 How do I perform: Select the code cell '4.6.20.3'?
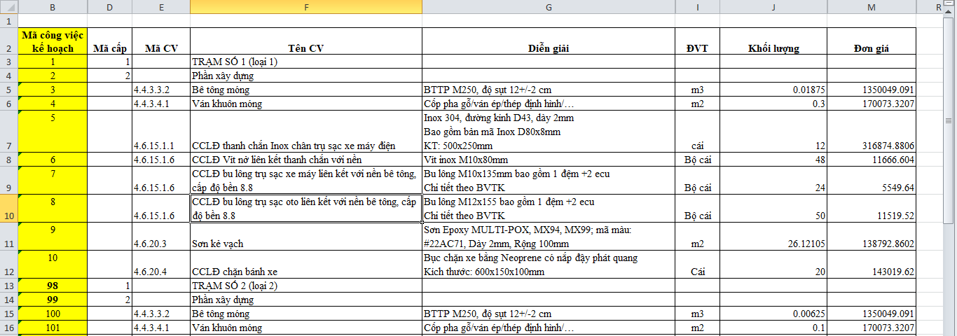click(x=161, y=237)
